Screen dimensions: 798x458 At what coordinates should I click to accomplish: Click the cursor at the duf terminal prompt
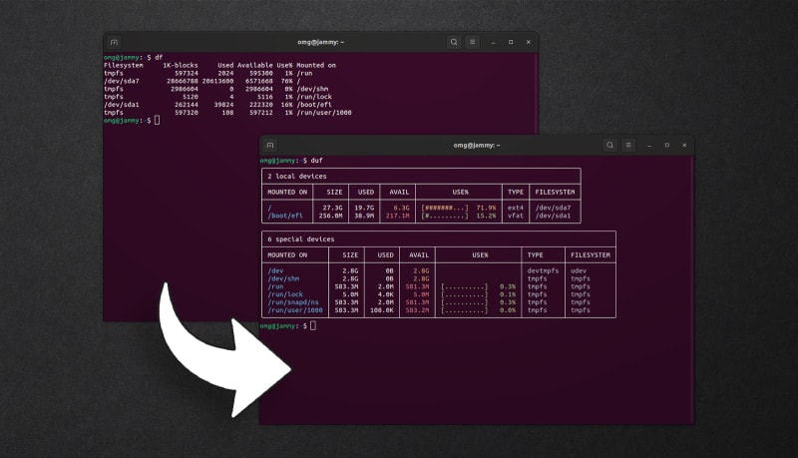click(313, 325)
